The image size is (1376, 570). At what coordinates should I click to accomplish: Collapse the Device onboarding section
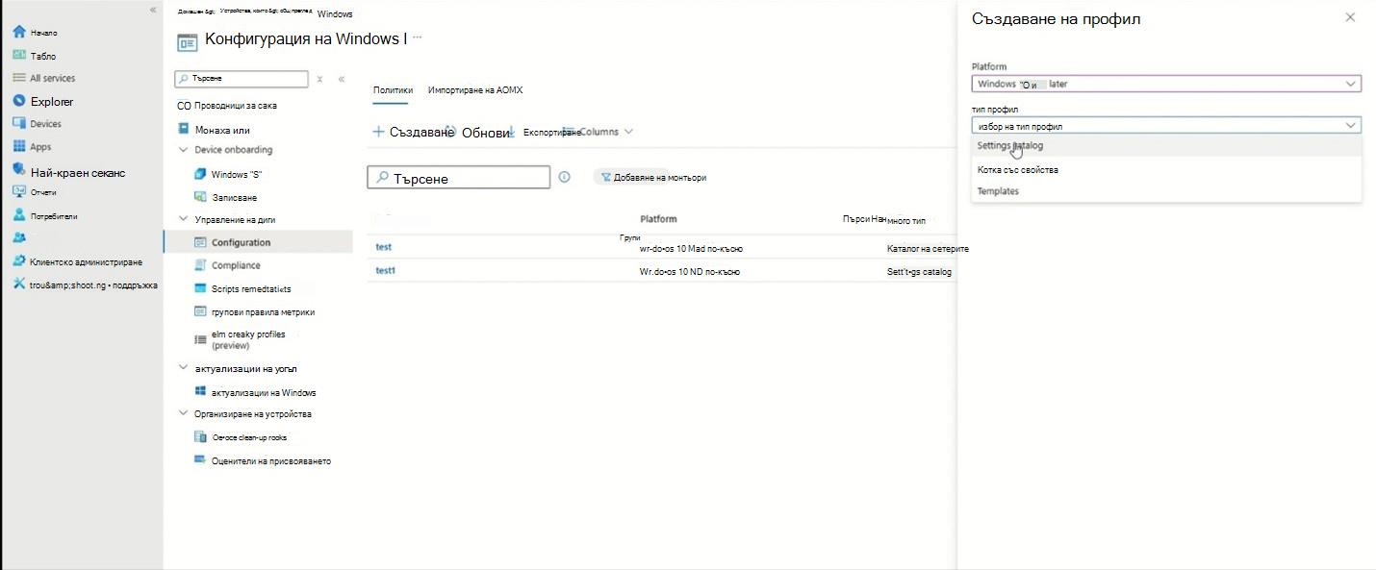[183, 150]
